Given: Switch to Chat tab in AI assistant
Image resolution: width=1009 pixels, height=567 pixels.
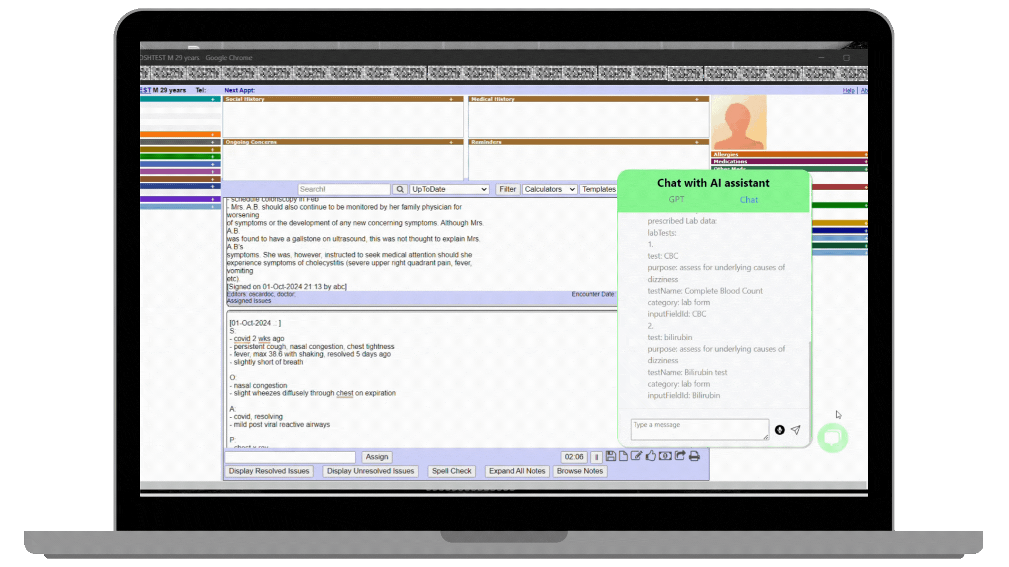Looking at the screenshot, I should pos(748,199).
